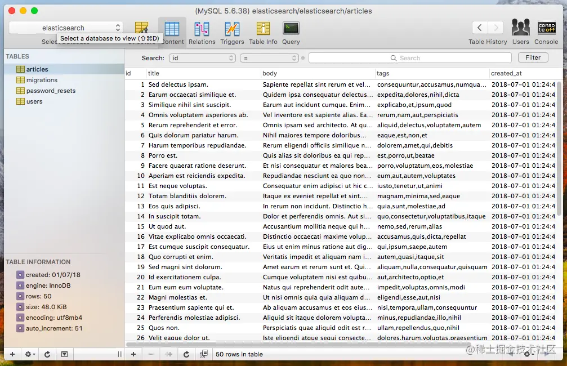567x366 pixels.
Task: Sort by the title column header
Action: (x=203, y=73)
